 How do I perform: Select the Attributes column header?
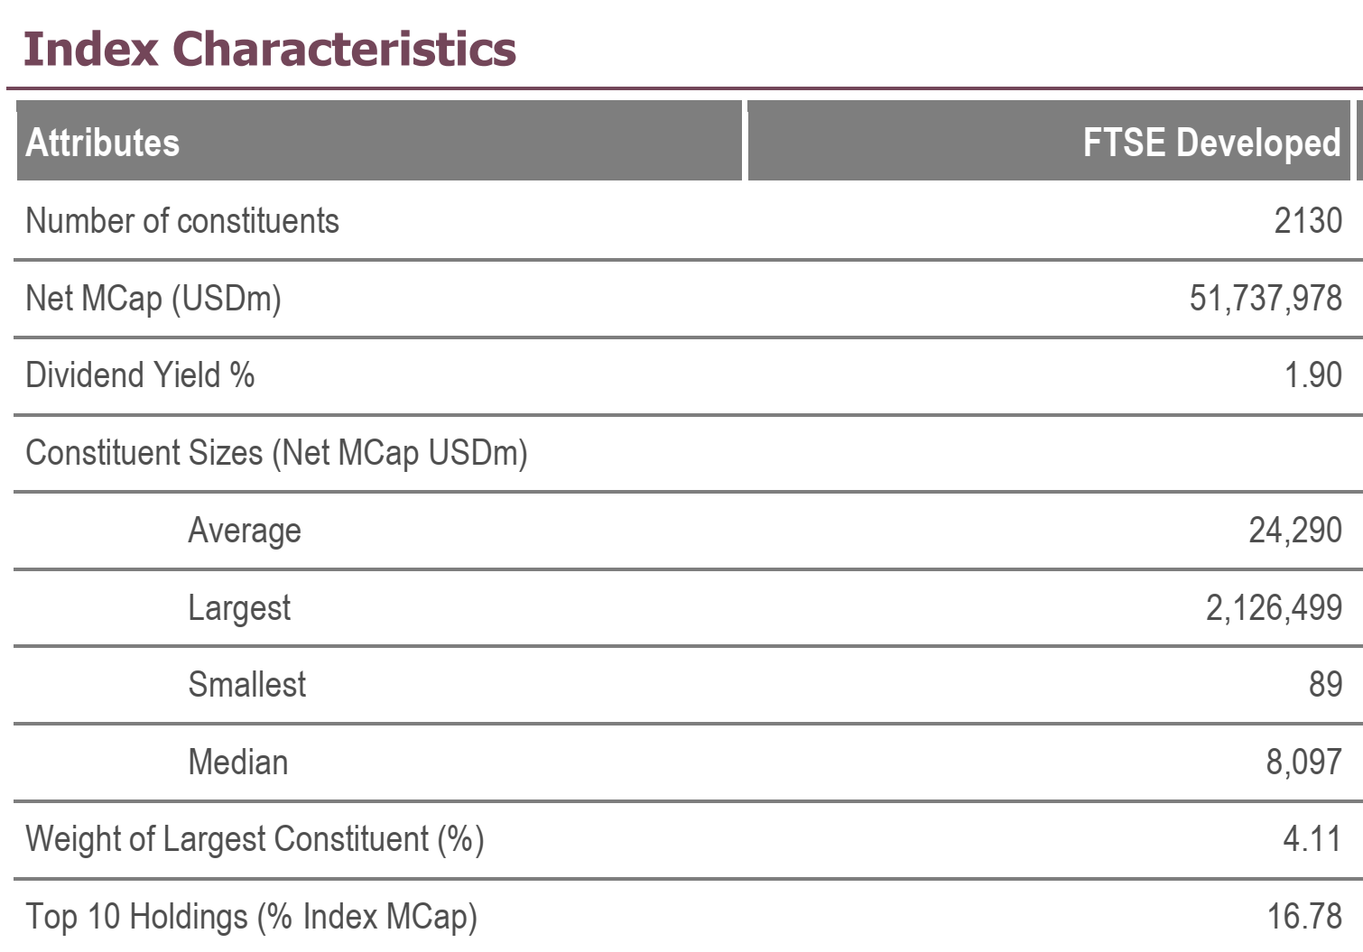click(x=103, y=143)
